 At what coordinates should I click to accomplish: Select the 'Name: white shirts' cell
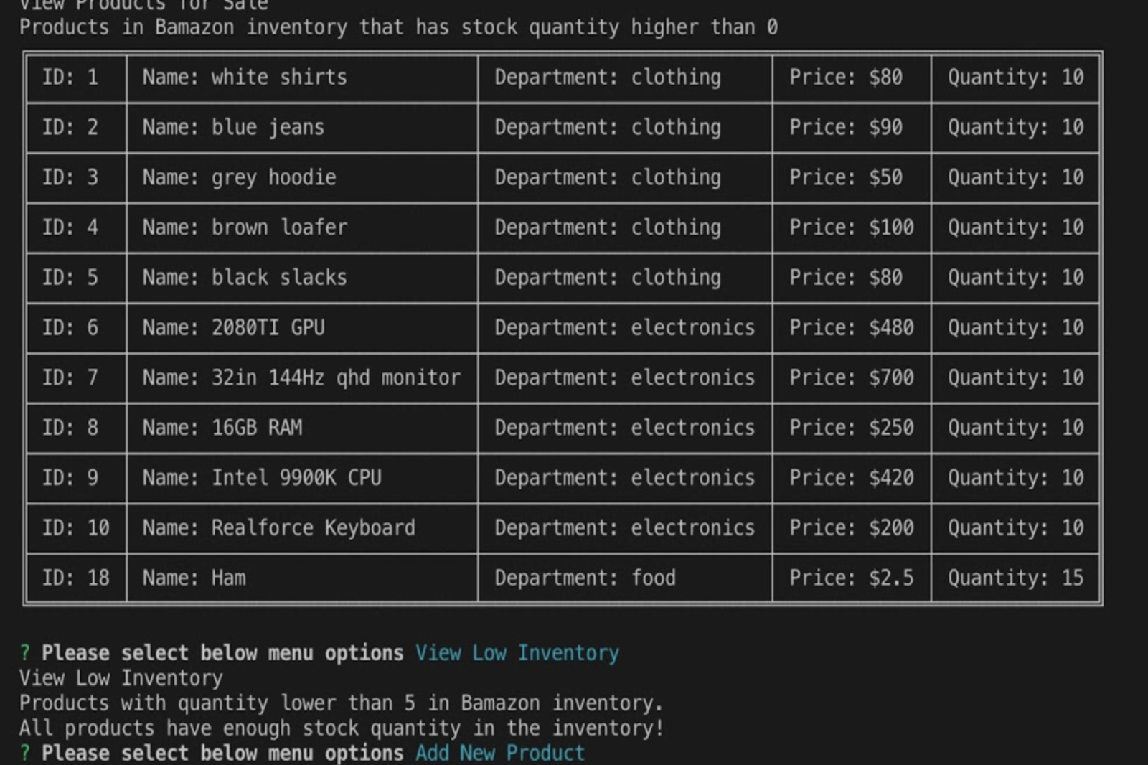(302, 78)
